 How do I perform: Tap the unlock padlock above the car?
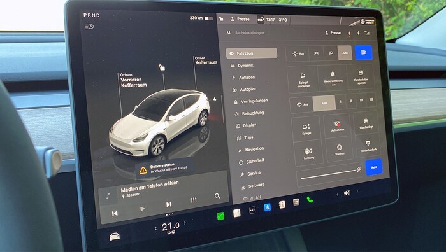[x=162, y=67]
